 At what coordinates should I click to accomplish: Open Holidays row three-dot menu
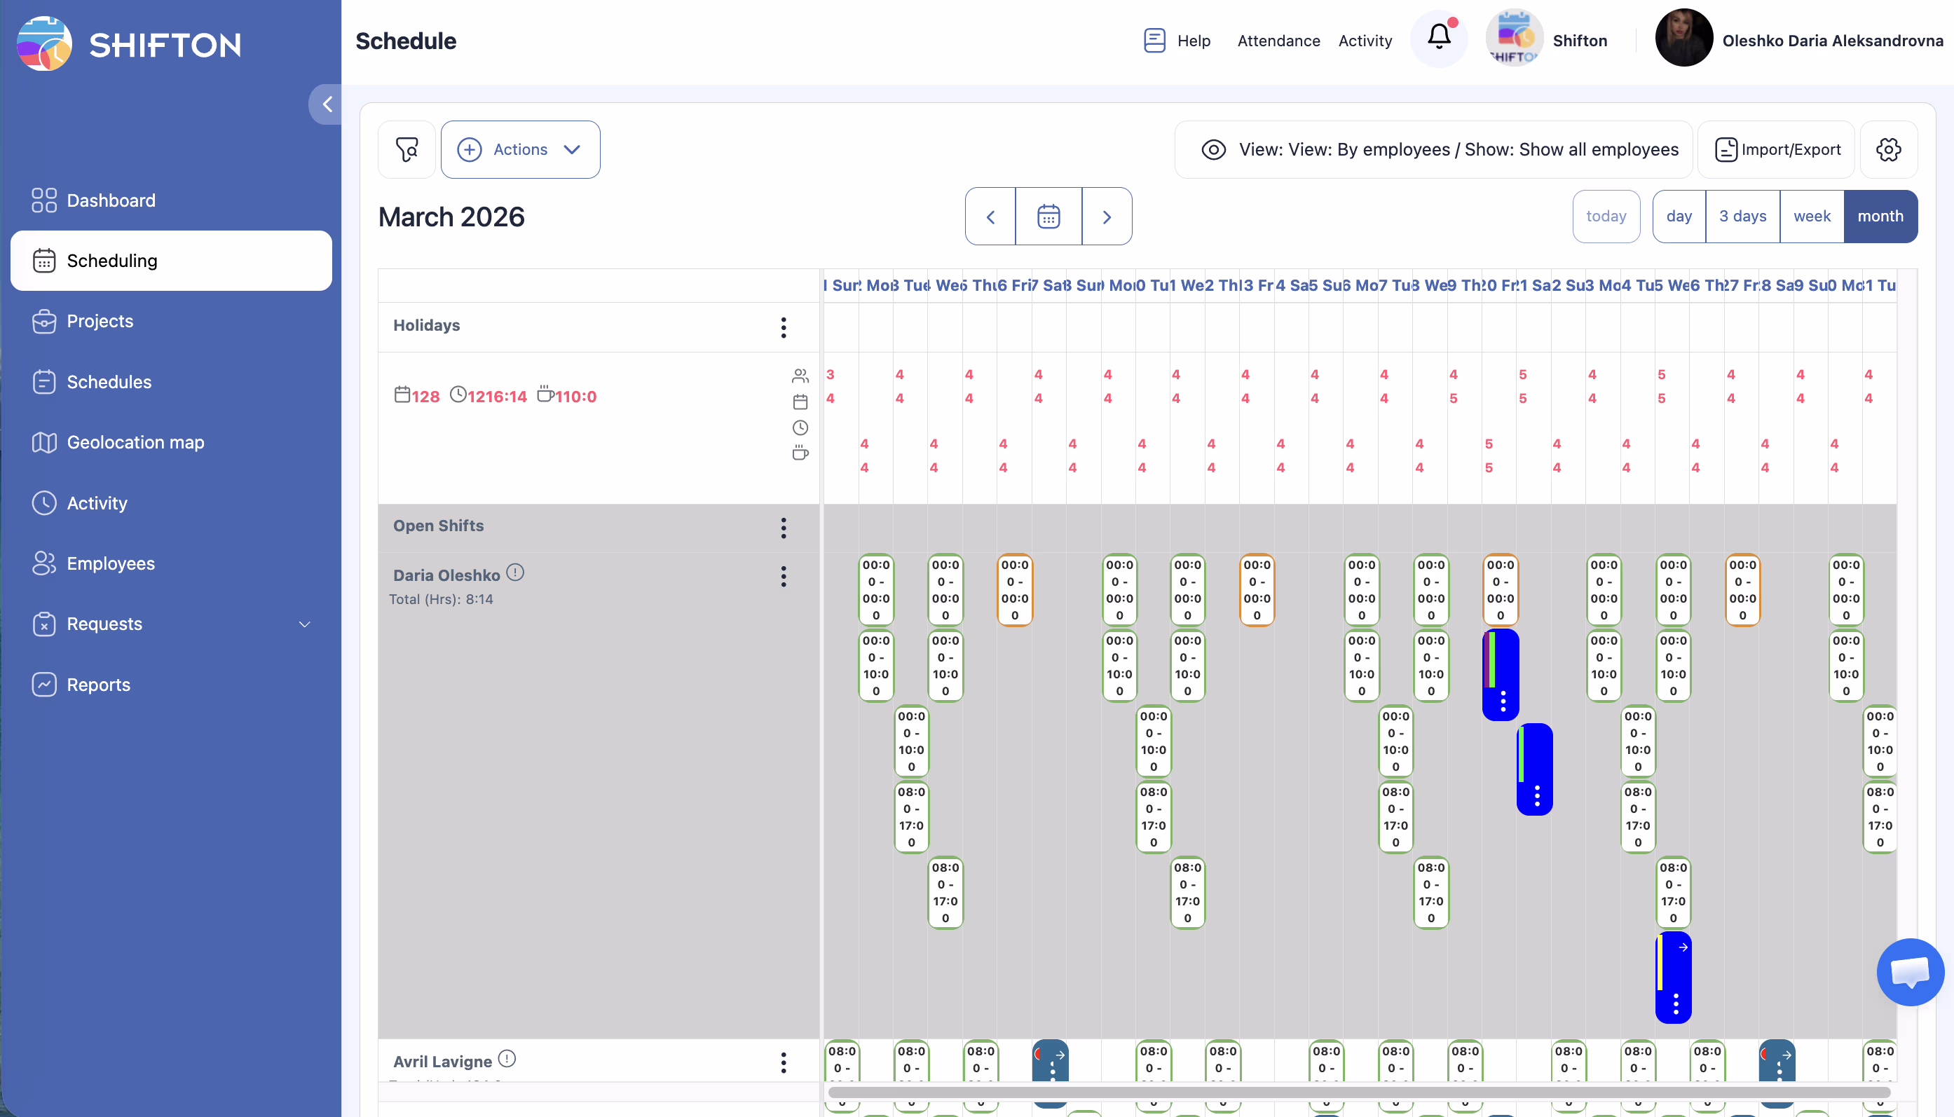[x=784, y=327]
